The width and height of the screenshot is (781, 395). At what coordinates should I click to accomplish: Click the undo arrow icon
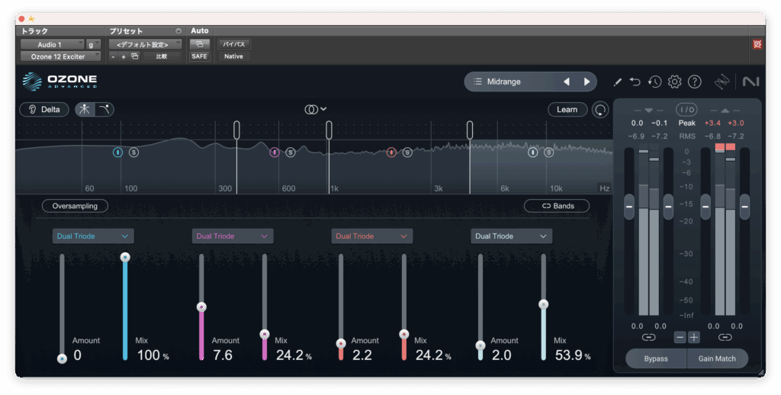(635, 82)
